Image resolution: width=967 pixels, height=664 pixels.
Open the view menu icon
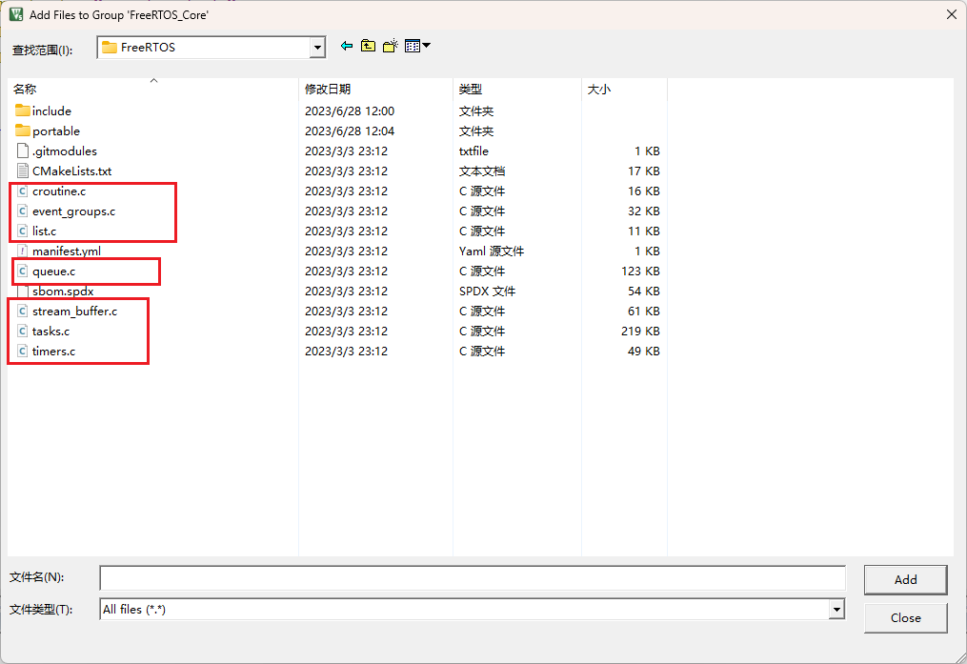412,47
